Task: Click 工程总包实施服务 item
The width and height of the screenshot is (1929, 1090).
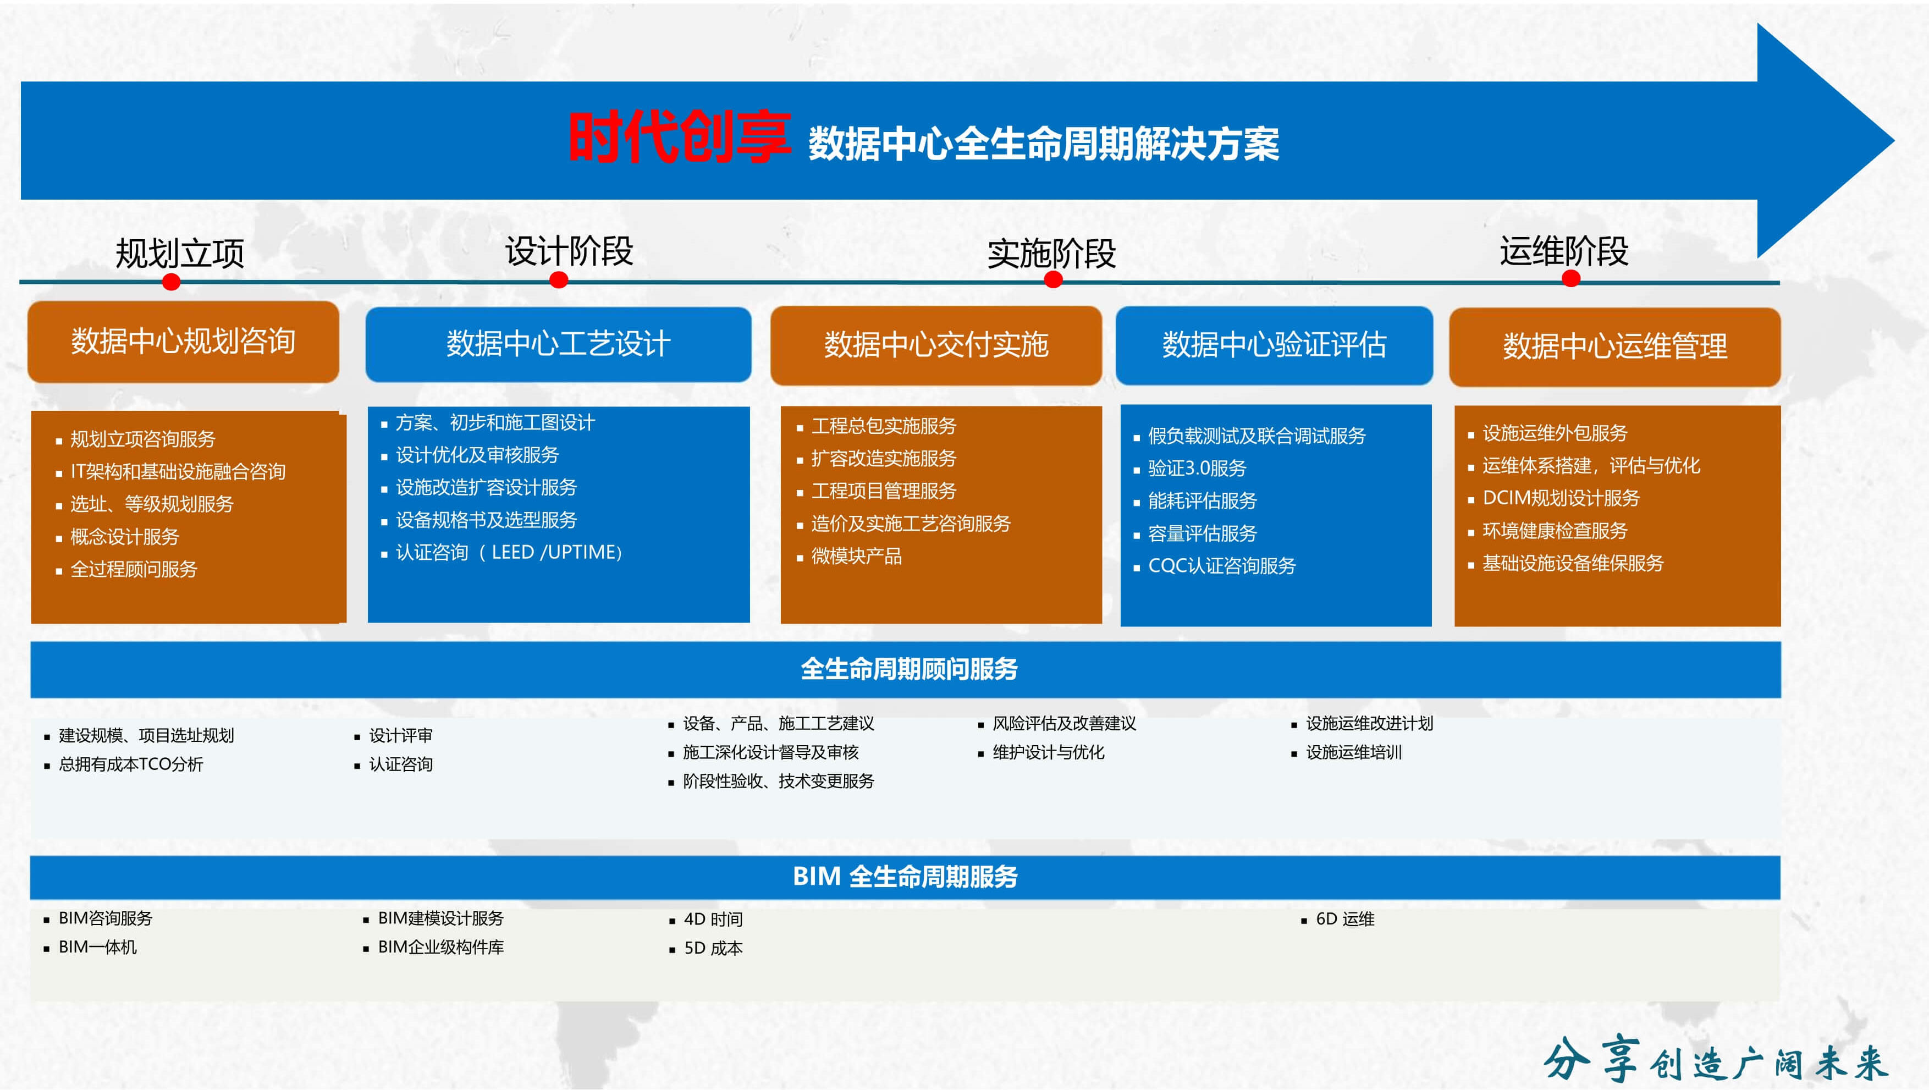Action: tap(884, 426)
